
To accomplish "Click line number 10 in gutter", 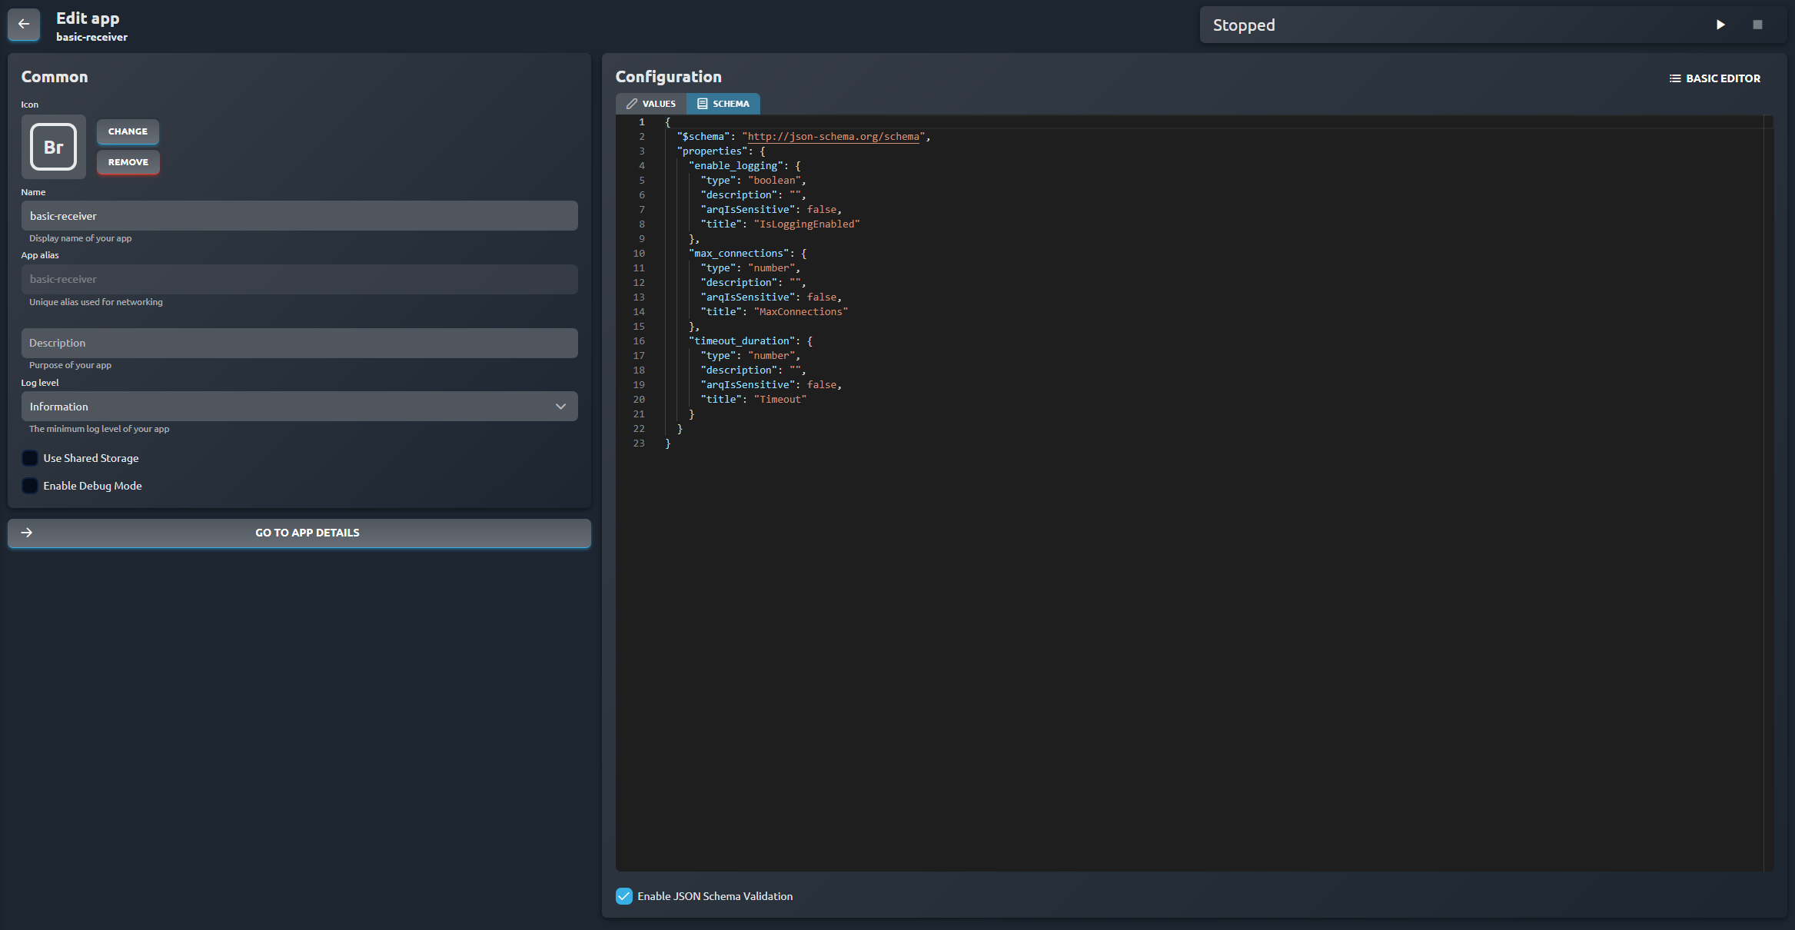I will click(x=639, y=254).
